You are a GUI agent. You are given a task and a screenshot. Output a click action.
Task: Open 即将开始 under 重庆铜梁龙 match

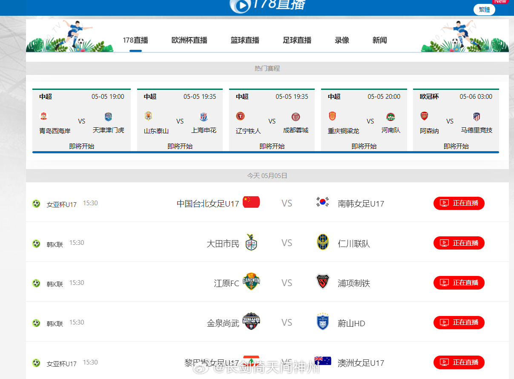pos(364,146)
